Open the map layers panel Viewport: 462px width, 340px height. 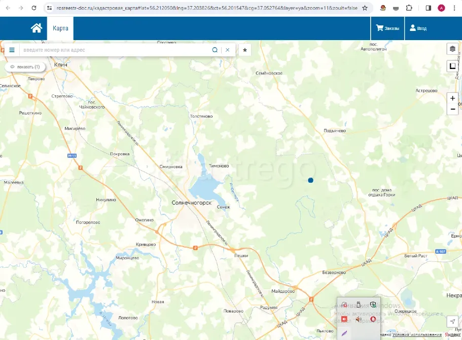coord(452,49)
